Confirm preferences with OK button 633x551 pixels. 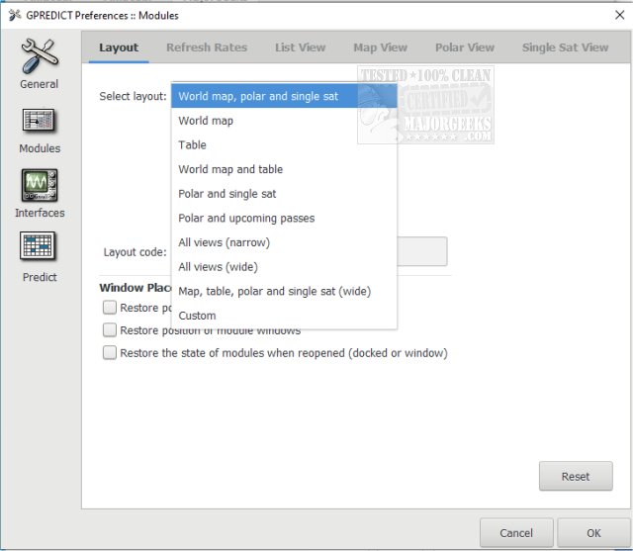[x=593, y=533]
